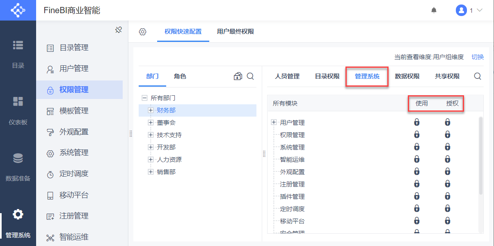Click the department lock folder icon
The image size is (494, 246).
[238, 76]
